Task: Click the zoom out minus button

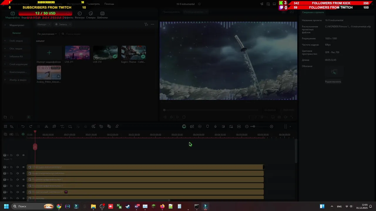Action: coord(247,127)
